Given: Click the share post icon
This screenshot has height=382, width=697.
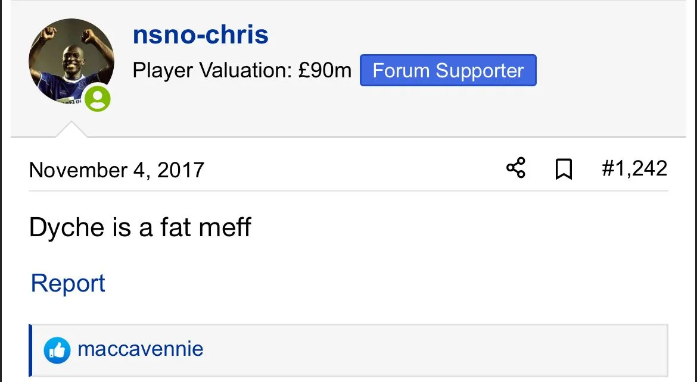Looking at the screenshot, I should click(516, 168).
